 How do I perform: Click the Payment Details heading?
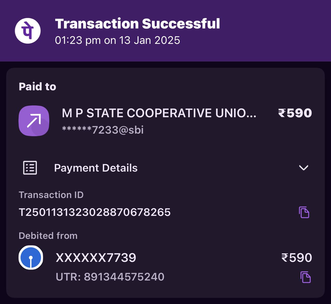tap(96, 168)
